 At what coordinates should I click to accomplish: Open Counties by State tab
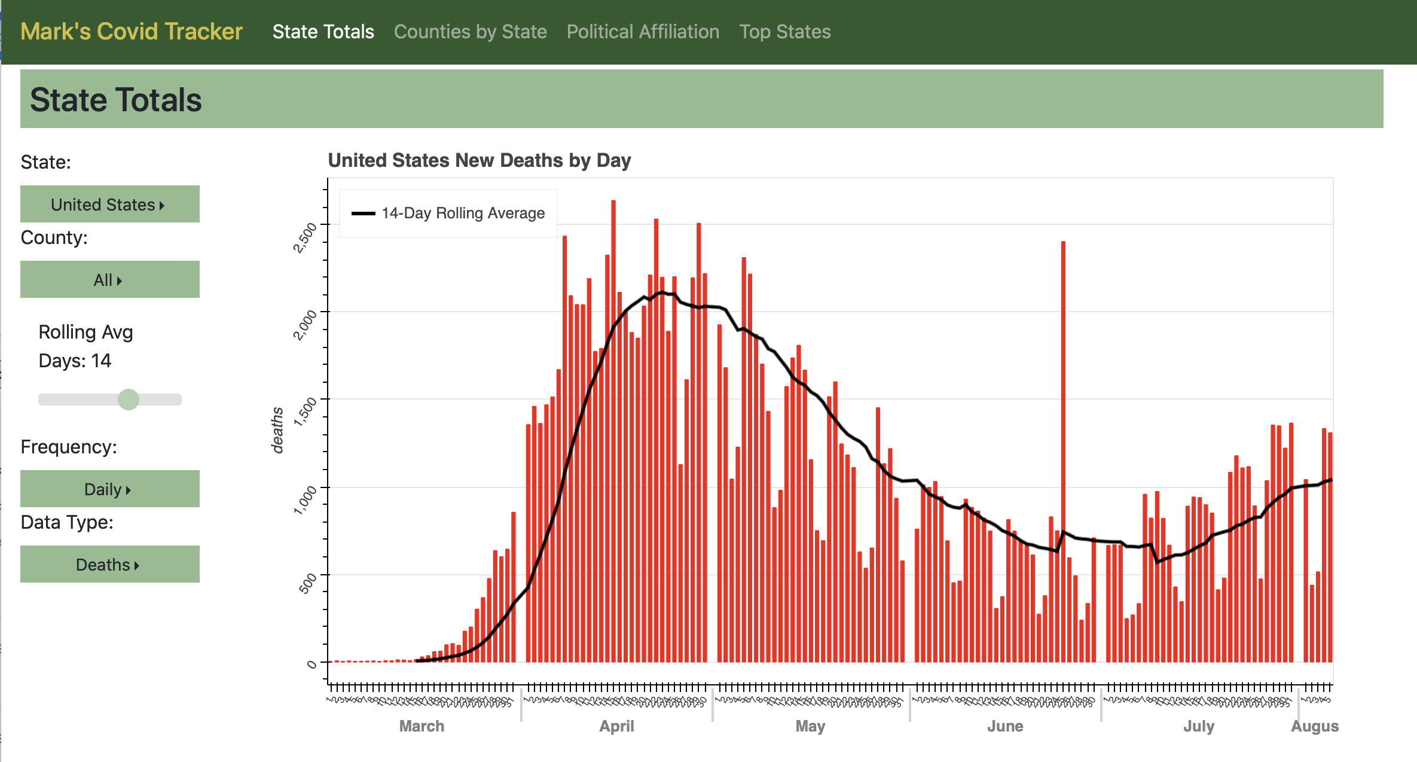point(470,32)
